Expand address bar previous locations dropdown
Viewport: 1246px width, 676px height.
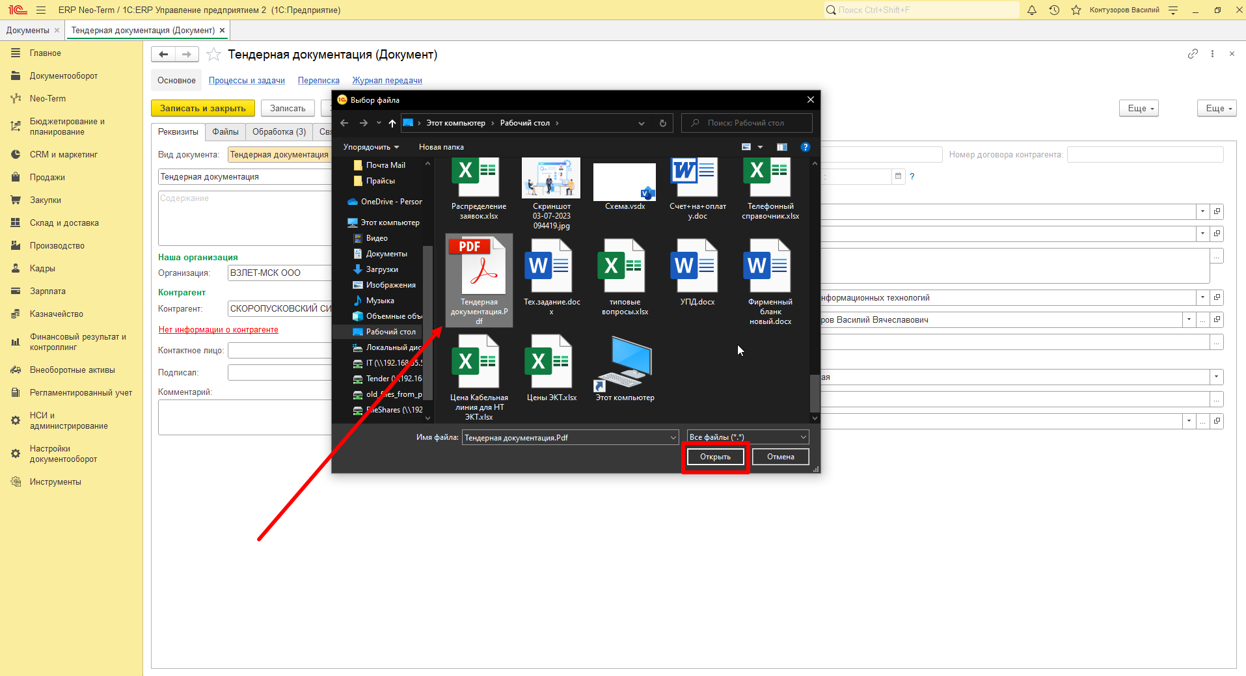click(642, 123)
